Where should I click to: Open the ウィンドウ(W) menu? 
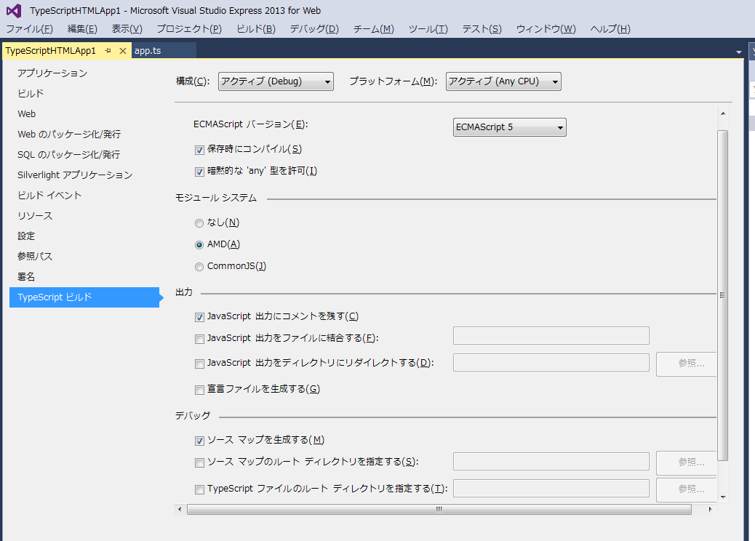(546, 29)
